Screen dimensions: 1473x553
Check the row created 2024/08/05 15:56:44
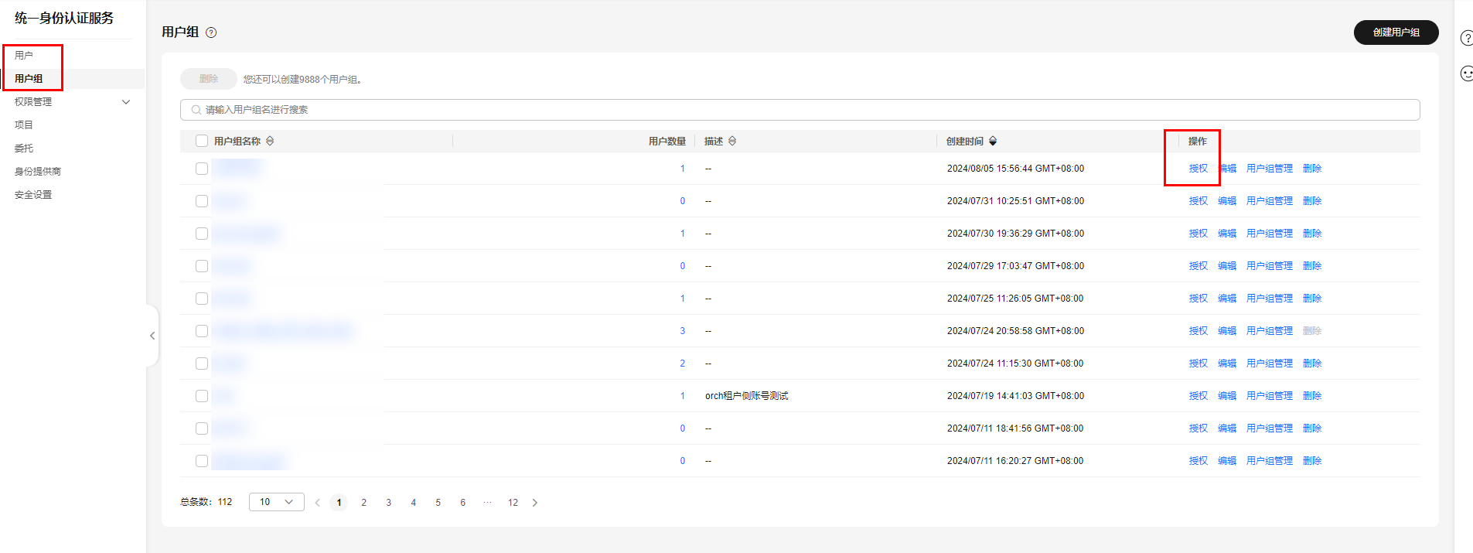click(202, 169)
